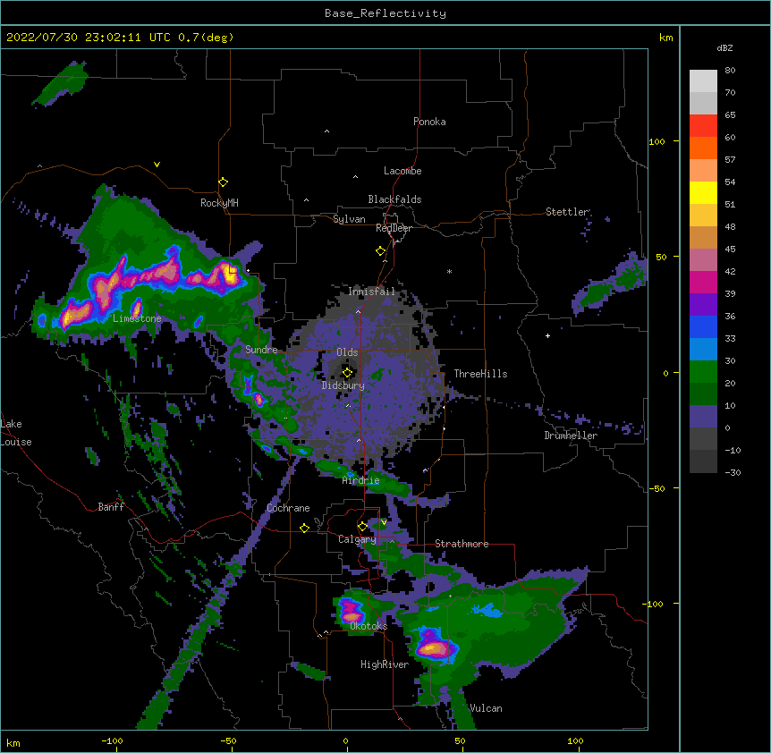This screenshot has width=771, height=753.
Task: Click the RockyMH label
Action: coord(219,203)
